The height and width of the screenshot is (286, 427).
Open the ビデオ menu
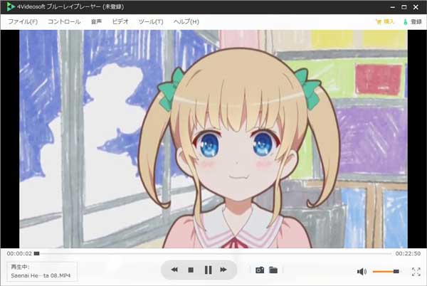pos(120,22)
